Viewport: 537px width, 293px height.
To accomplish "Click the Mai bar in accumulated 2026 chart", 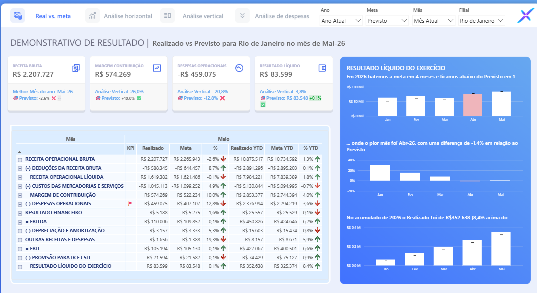I will tap(501, 249).
